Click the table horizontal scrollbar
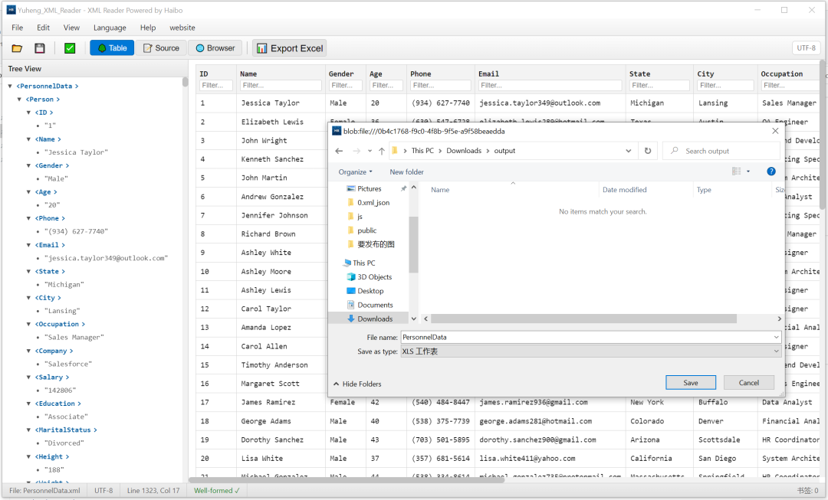 347,479
